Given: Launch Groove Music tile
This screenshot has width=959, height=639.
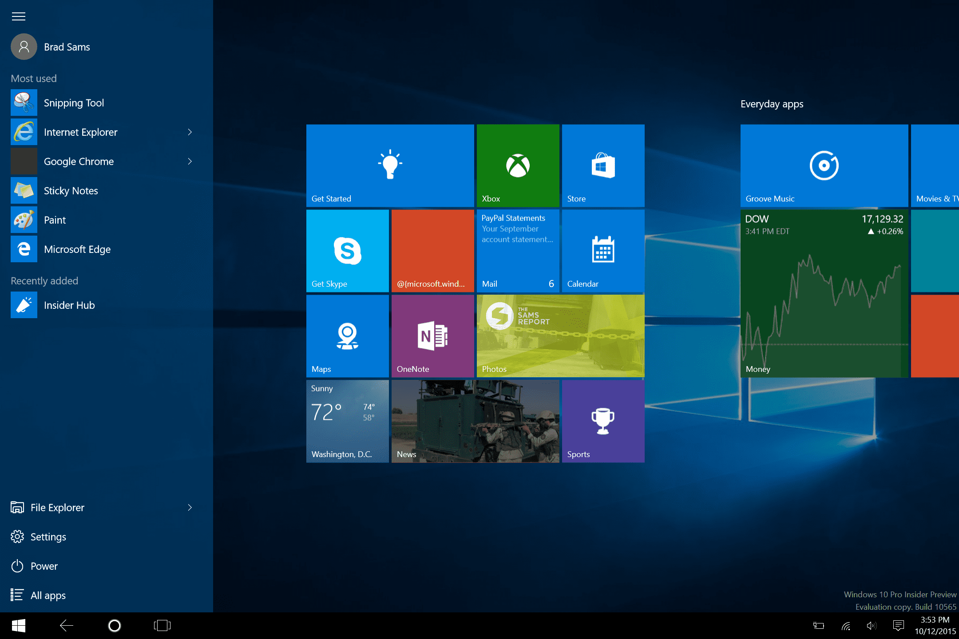Looking at the screenshot, I should 824,166.
